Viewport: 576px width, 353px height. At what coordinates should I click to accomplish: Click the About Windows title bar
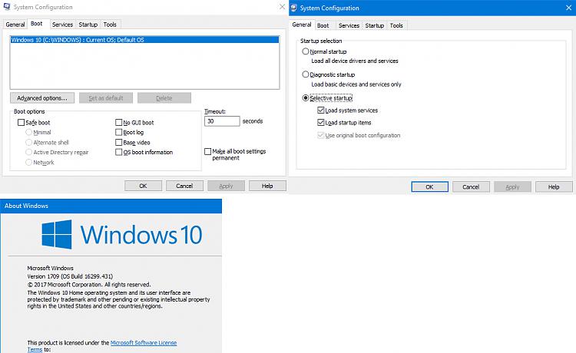coord(111,206)
